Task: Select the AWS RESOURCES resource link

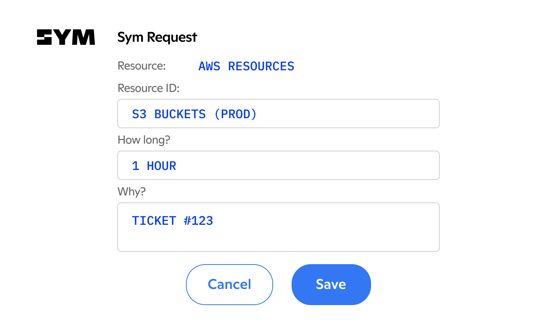Action: pos(246,66)
